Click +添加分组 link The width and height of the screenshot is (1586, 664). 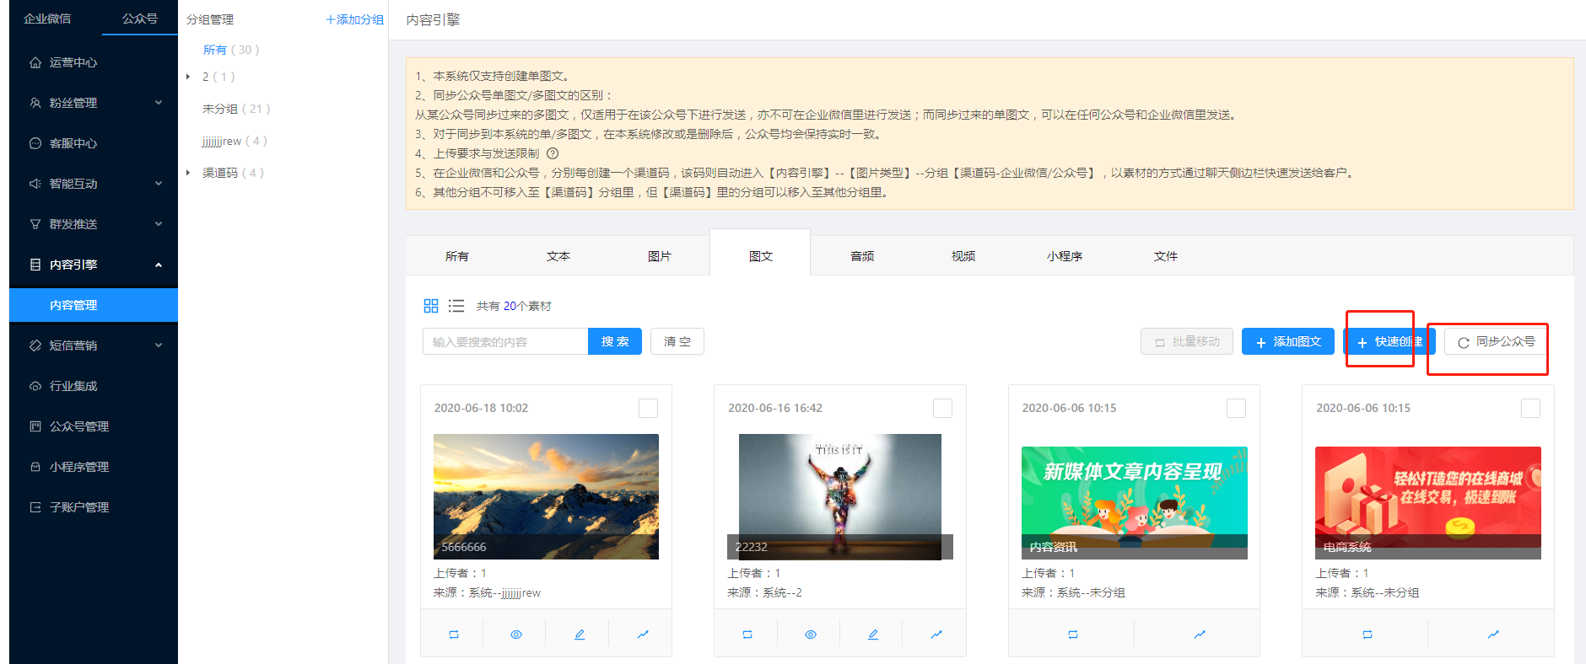click(354, 19)
